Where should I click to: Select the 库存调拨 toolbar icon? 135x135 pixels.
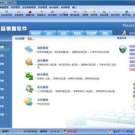pyautogui.click(x=52, y=13)
